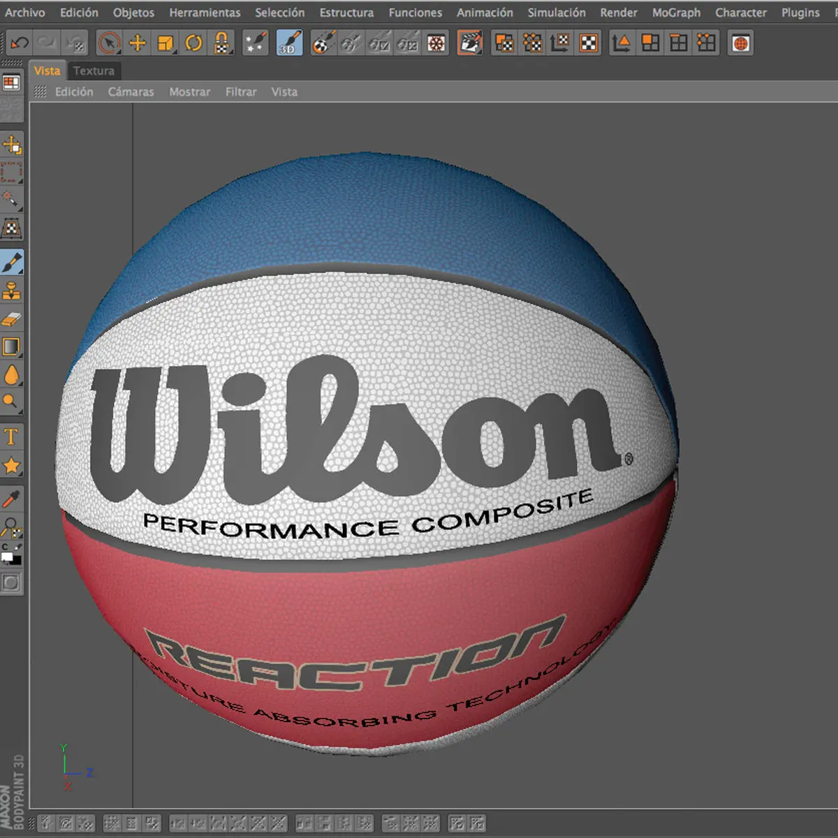Open the Estructura menu
The height and width of the screenshot is (838, 838).
coord(346,13)
